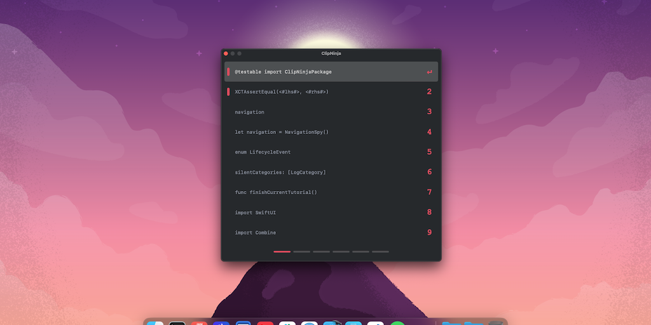This screenshot has width=651, height=325.
Task: Click the red pin marker beside @testable import clip
Action: (x=228, y=72)
